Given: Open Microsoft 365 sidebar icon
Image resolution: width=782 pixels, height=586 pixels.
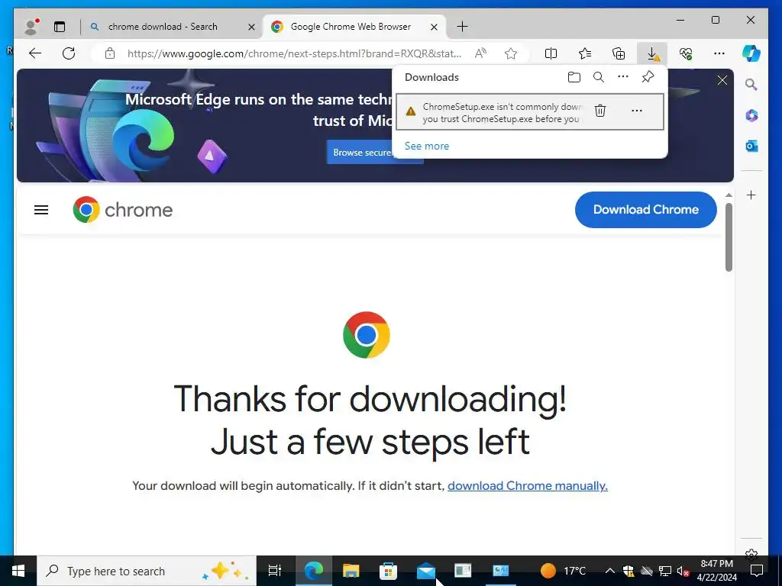Looking at the screenshot, I should click(751, 116).
